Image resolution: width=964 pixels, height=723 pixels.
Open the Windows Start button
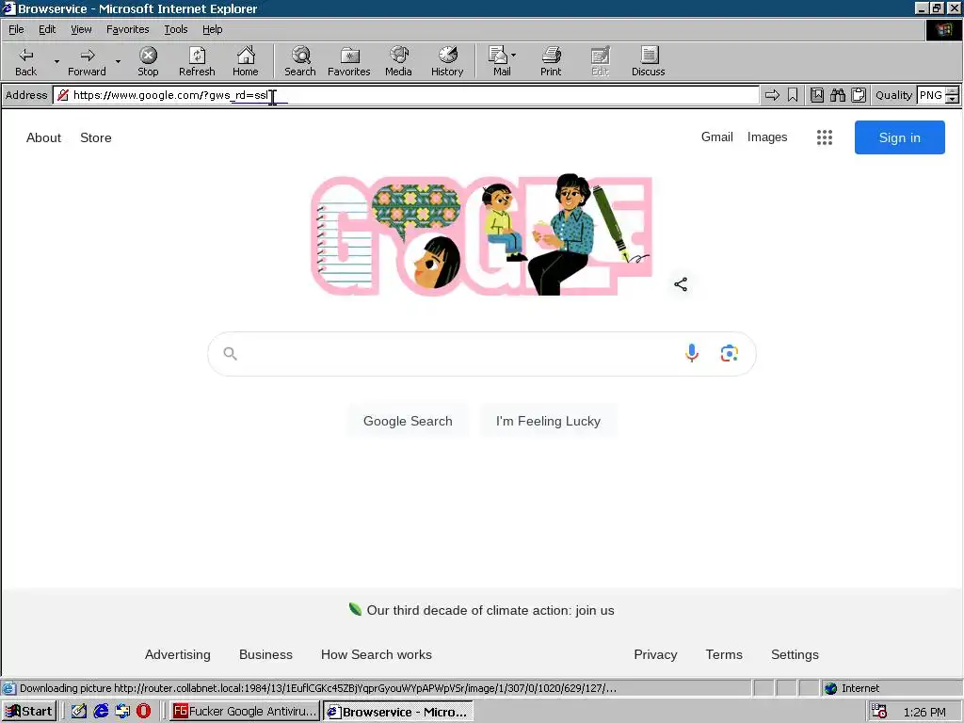29,712
